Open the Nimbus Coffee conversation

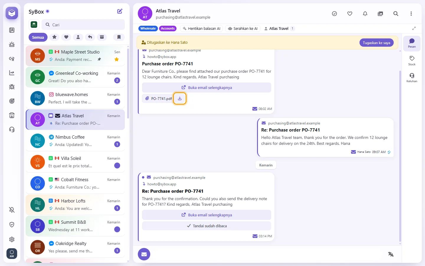(x=75, y=141)
